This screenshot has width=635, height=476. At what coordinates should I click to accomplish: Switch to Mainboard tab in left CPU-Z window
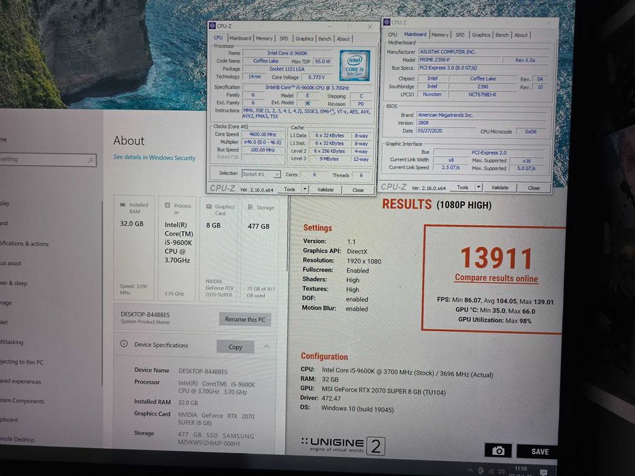(x=240, y=38)
